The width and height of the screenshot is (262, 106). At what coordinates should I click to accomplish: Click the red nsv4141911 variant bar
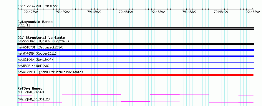(x=135, y=75)
